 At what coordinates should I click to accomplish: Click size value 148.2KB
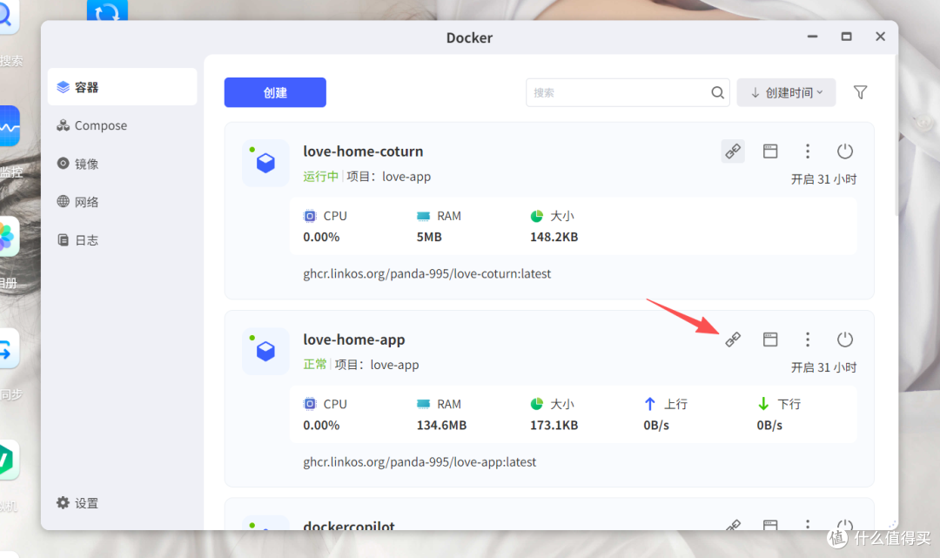coord(554,237)
